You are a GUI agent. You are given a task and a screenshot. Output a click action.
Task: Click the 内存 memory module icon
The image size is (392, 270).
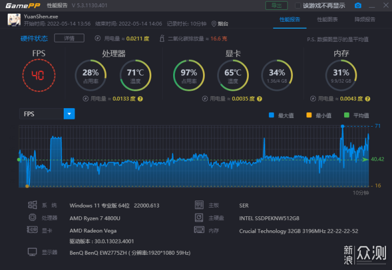pos(199,230)
